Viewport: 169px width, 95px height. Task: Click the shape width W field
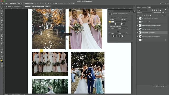(x=113, y=17)
